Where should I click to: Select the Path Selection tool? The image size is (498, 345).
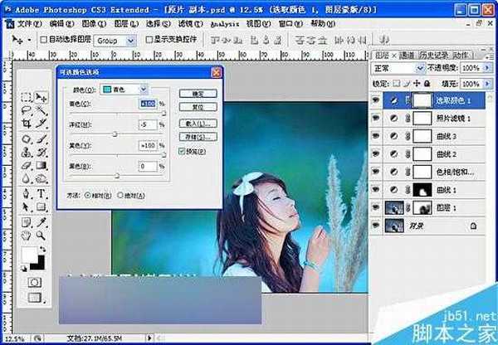point(27,207)
